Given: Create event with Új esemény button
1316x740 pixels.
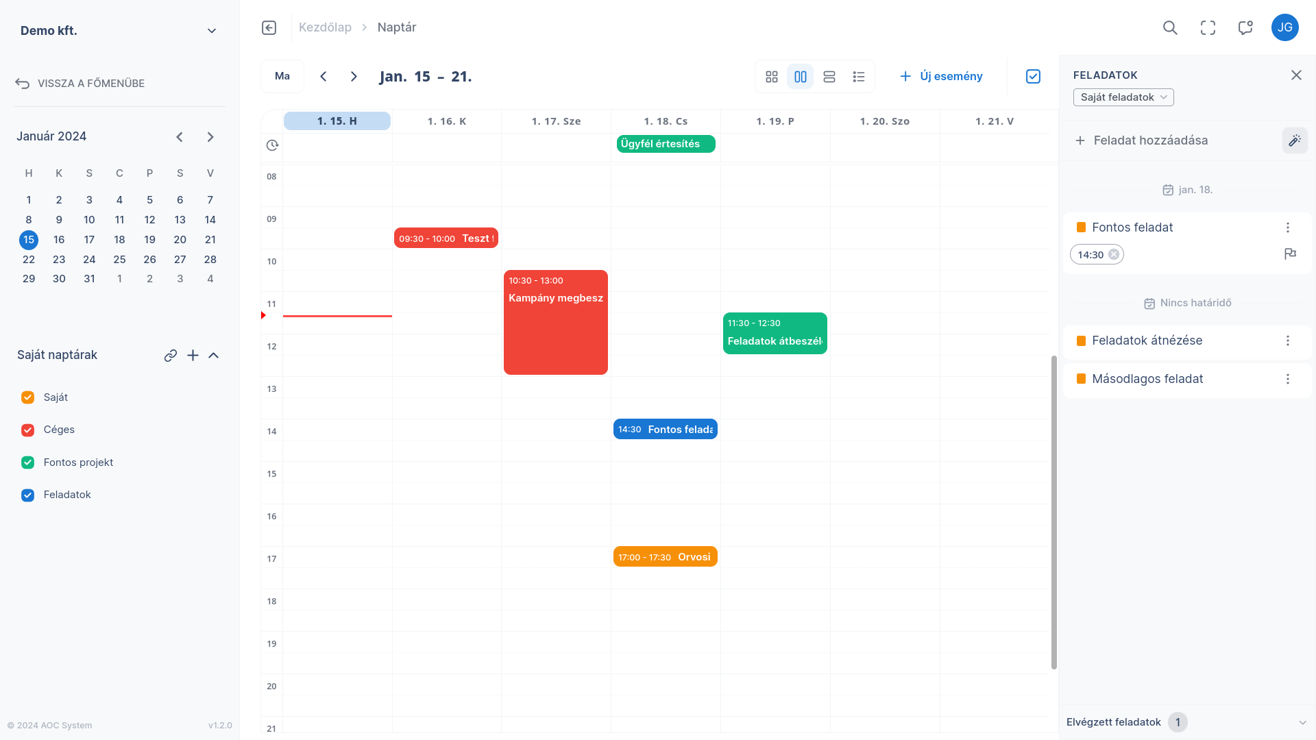Looking at the screenshot, I should pyautogui.click(x=941, y=76).
